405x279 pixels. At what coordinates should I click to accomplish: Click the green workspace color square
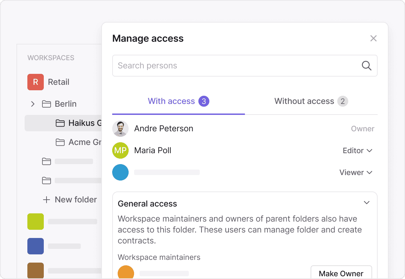(x=36, y=222)
